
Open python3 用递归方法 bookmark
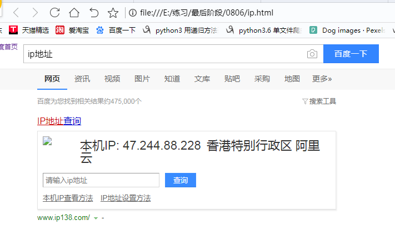[x=187, y=30]
